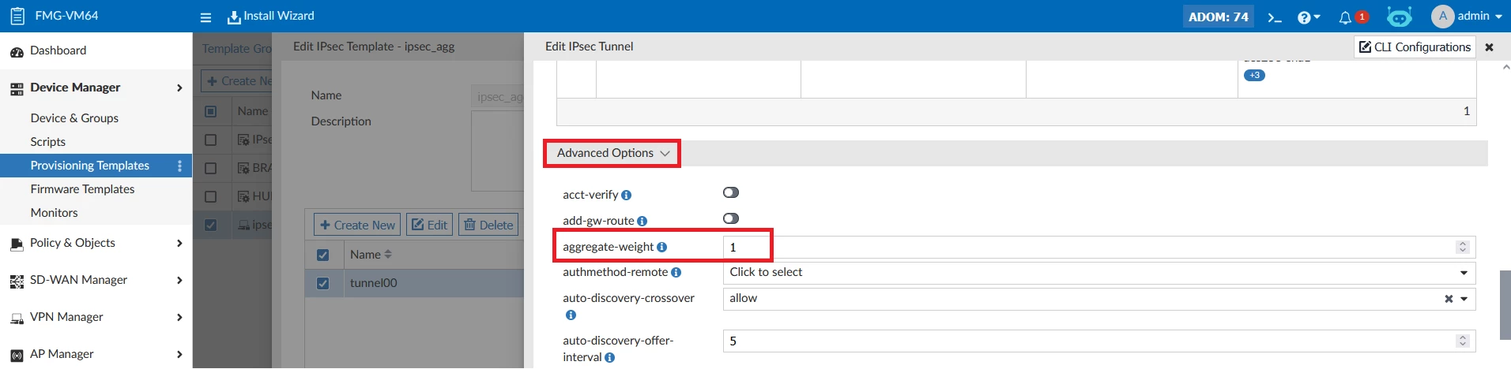1511x369 pixels.
Task: Open the auto-discovery-crossover dropdown arrow
Action: coord(1464,299)
